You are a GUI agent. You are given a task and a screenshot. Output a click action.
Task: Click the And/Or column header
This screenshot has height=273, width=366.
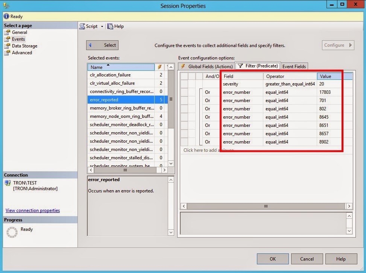(212, 76)
